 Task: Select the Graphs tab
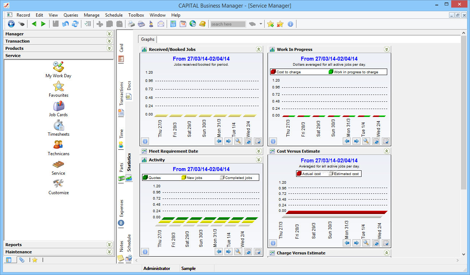click(x=148, y=39)
